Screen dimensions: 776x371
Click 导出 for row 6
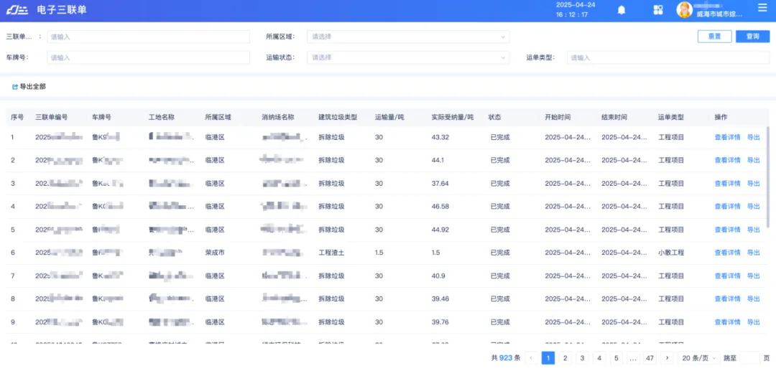pos(753,253)
